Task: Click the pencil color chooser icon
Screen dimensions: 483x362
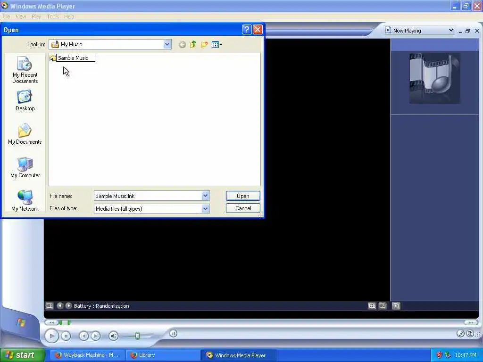Action: tap(460, 333)
